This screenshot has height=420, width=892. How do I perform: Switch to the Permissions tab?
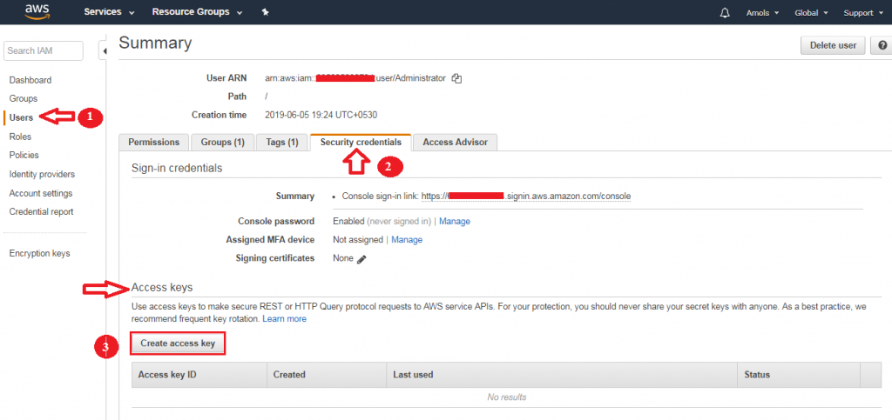click(x=153, y=143)
